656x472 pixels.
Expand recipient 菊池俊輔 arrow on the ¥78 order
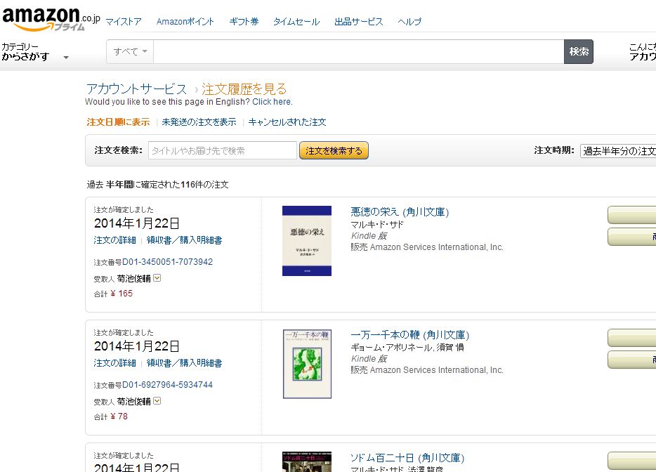[157, 401]
